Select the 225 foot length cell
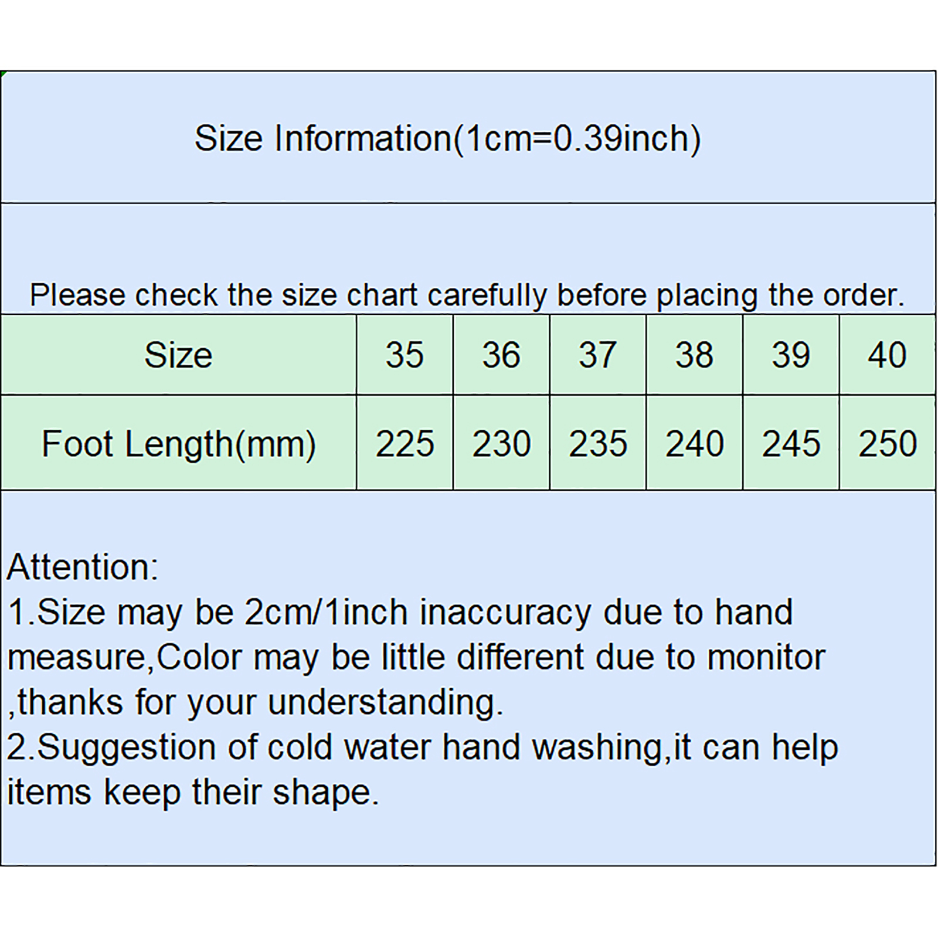The image size is (938, 938). [405, 443]
